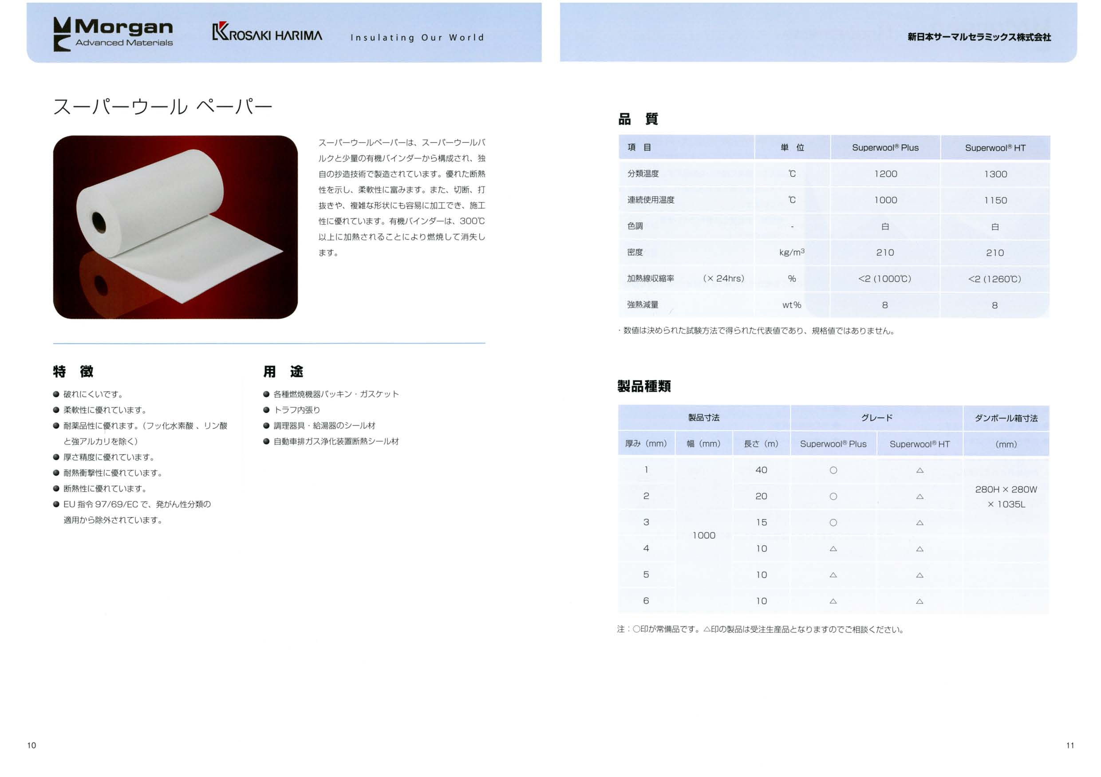Click the Krosaki Harima logo

click(267, 32)
